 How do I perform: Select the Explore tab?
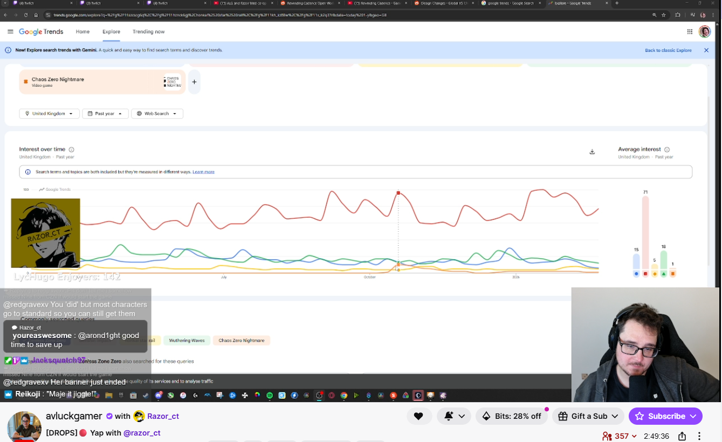click(111, 32)
